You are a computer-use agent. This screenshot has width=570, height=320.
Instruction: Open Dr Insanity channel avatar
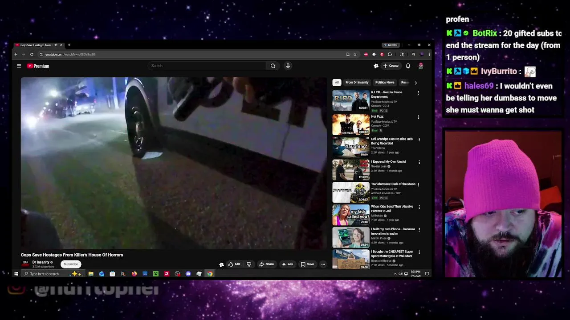[25, 264]
